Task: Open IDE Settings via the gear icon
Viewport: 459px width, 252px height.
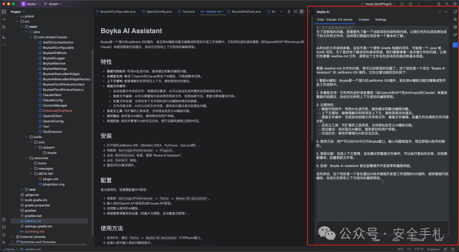Action: click(x=455, y=4)
